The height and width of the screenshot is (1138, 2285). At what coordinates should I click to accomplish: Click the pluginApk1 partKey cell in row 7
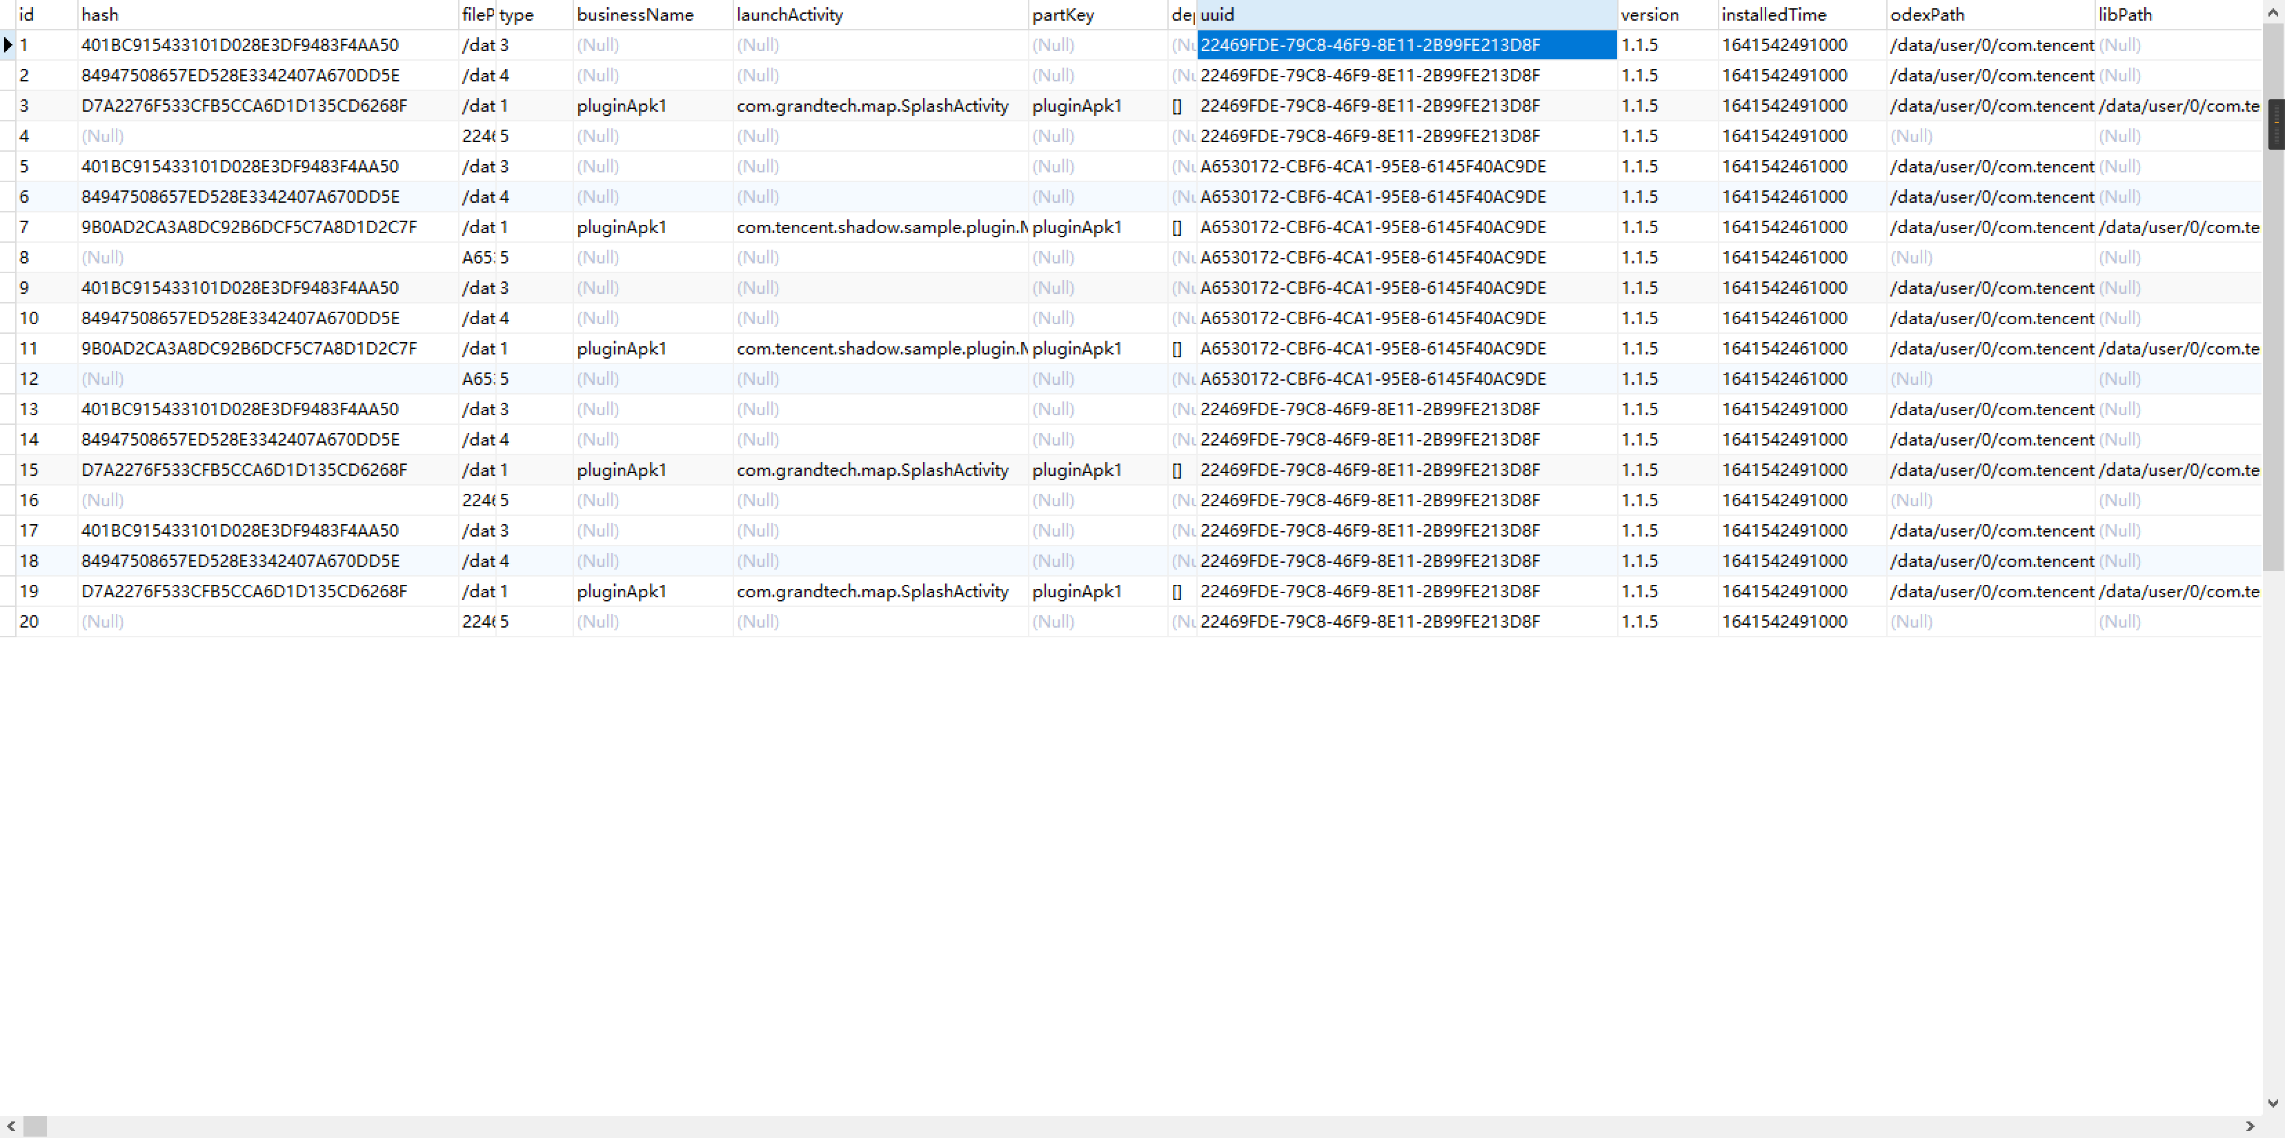point(1077,227)
